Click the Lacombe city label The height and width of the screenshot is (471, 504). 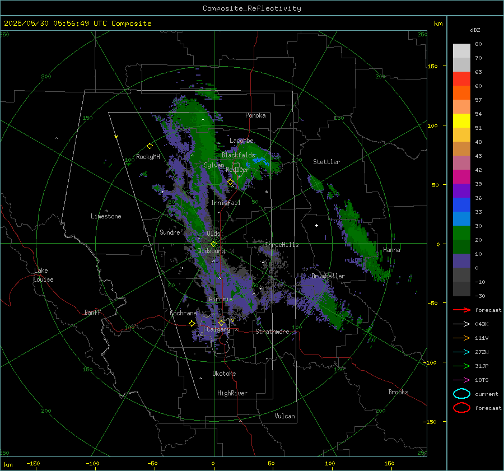241,141
